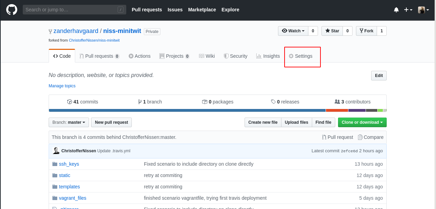This screenshot has width=436, height=209.
Task: Star the repository
Action: click(x=332, y=31)
